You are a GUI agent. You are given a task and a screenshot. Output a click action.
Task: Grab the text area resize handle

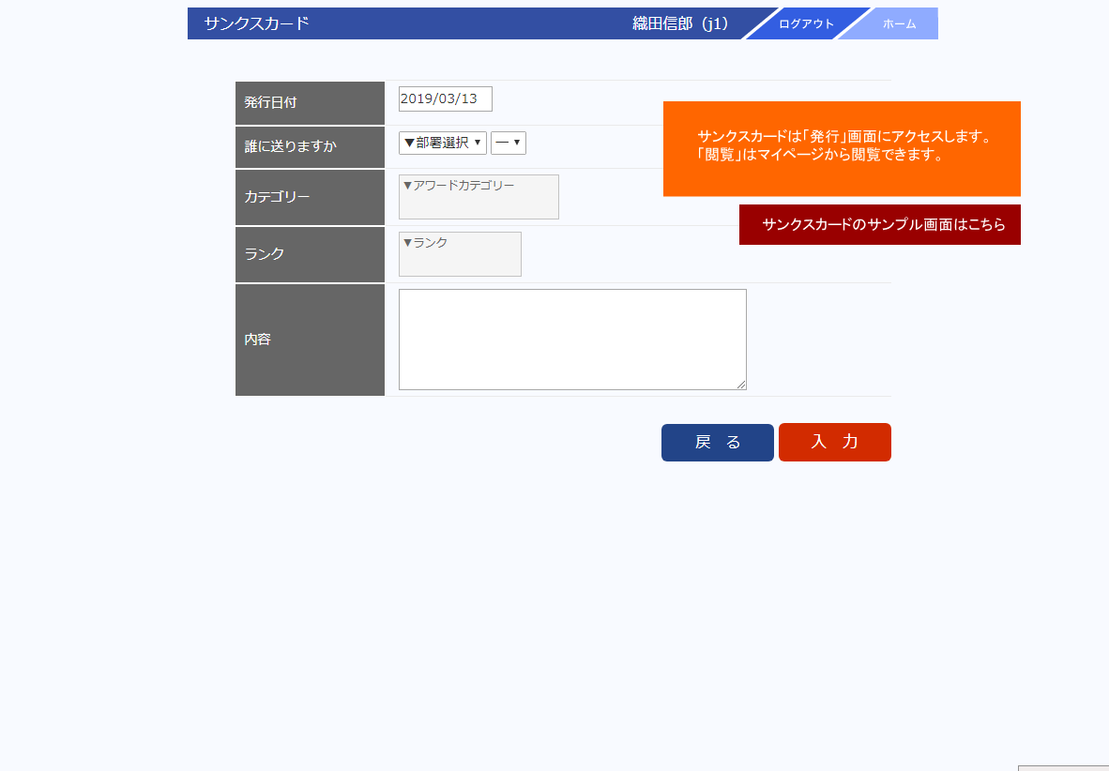[x=741, y=385]
